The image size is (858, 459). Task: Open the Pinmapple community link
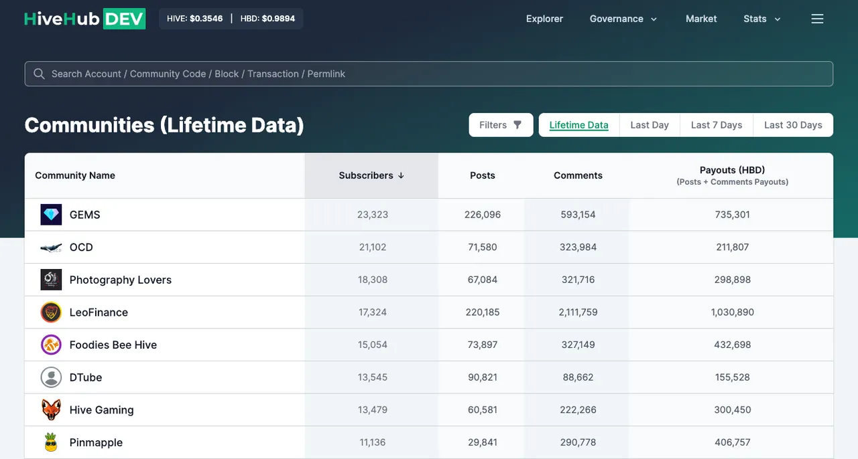[96, 442]
